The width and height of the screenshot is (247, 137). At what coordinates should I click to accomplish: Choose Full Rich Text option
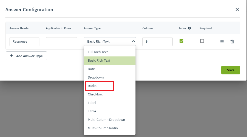tap(109, 52)
